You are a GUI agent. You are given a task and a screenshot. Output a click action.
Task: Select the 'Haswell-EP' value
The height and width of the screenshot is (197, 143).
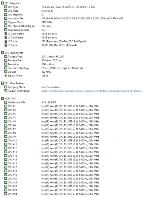47,11
